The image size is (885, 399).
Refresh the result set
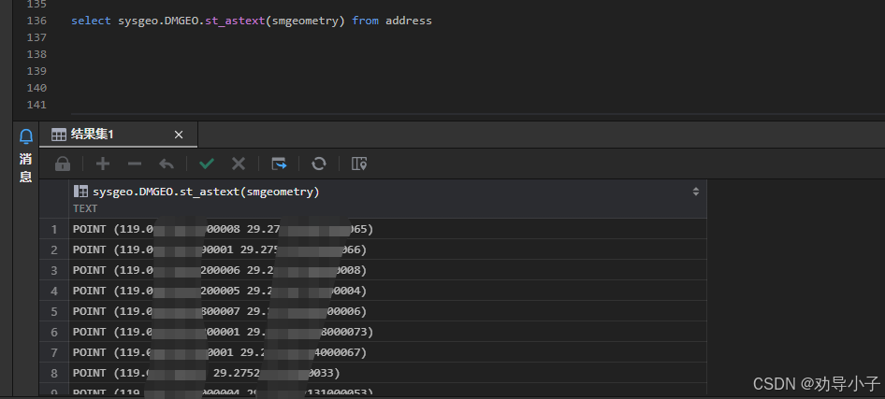[319, 164]
